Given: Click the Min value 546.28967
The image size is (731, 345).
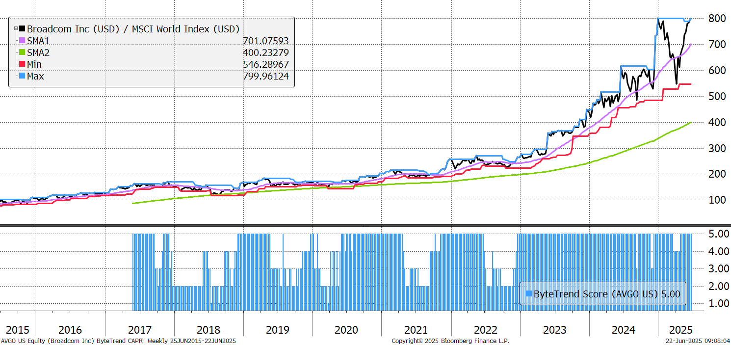Looking at the screenshot, I should click(x=266, y=64).
